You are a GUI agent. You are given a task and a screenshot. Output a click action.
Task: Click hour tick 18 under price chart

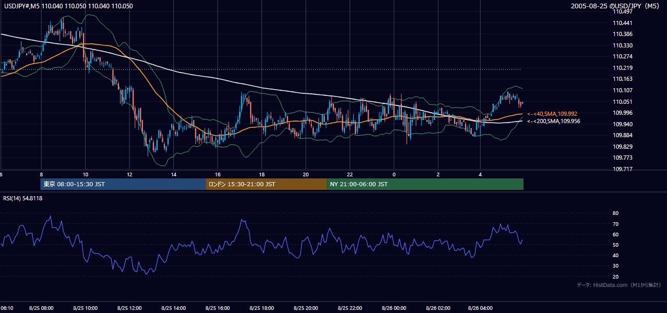coord(261,174)
